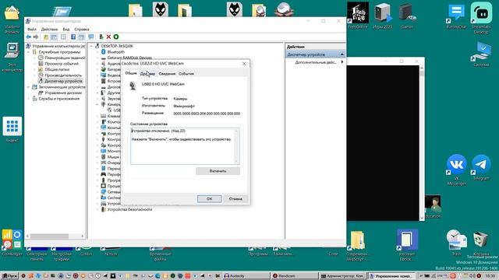The width and height of the screenshot is (499, 280).
Task: Click the Back arrow in Computer Management toolbar
Action: click(28, 37)
